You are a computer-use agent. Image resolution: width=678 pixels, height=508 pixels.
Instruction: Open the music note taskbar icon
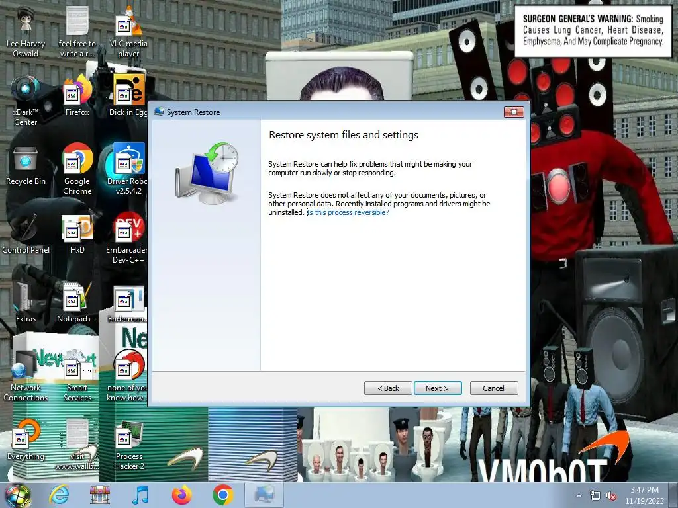pyautogui.click(x=140, y=495)
